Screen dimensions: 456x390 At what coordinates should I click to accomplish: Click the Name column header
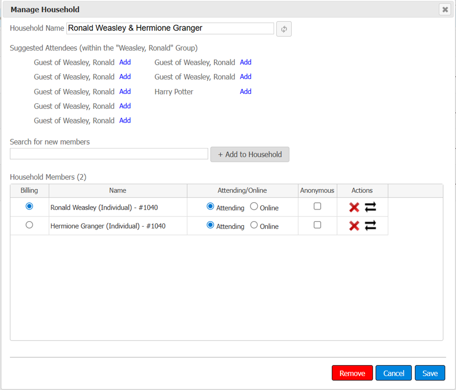pos(118,191)
